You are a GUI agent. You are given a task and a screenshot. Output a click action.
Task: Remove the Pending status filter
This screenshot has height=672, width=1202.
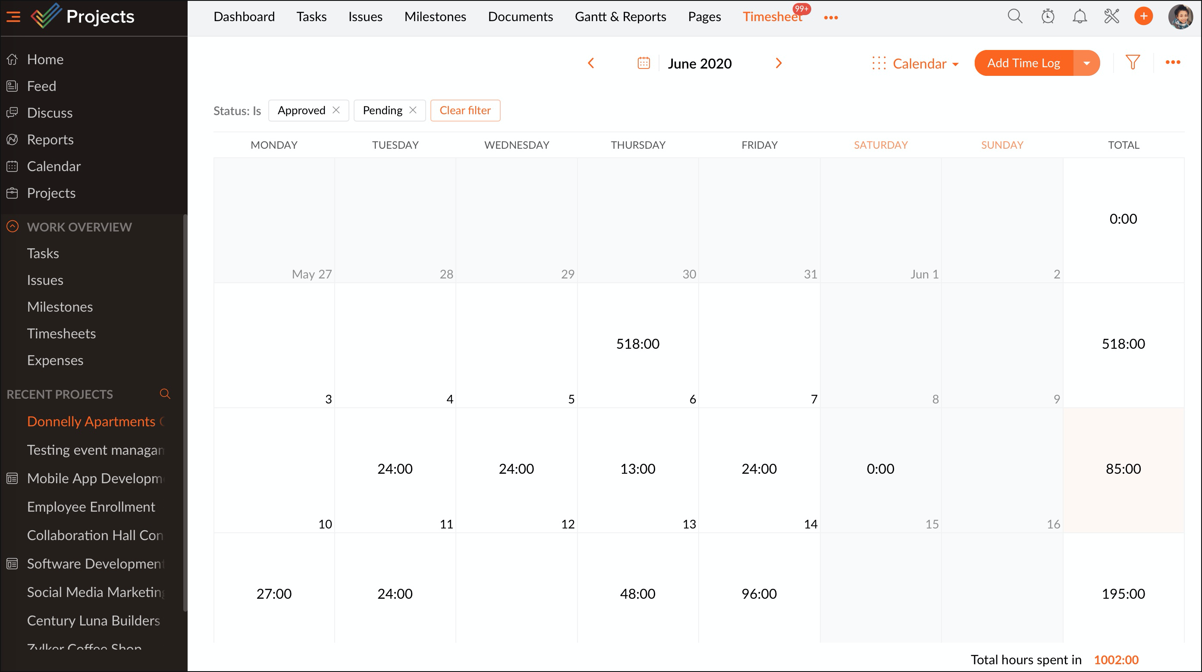413,110
